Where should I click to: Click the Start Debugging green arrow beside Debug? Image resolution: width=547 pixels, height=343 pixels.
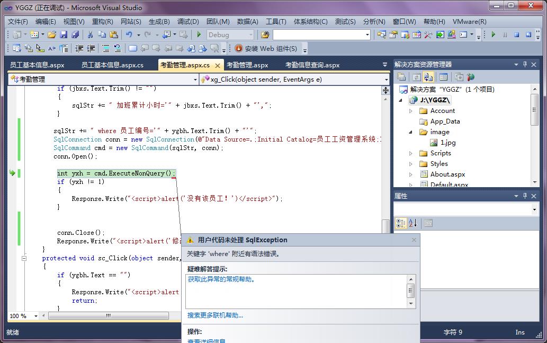coord(199,34)
